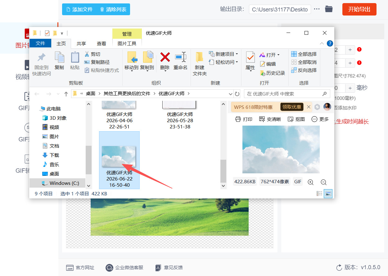Image resolution: width=388 pixels, height=276 pixels.
Task: Click the Rename icon in ribbon
Action: (180, 57)
